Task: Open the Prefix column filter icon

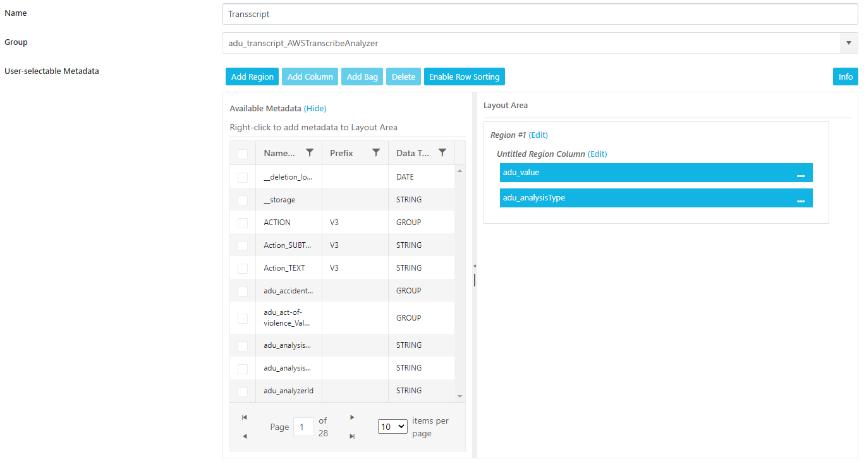Action: pos(376,152)
